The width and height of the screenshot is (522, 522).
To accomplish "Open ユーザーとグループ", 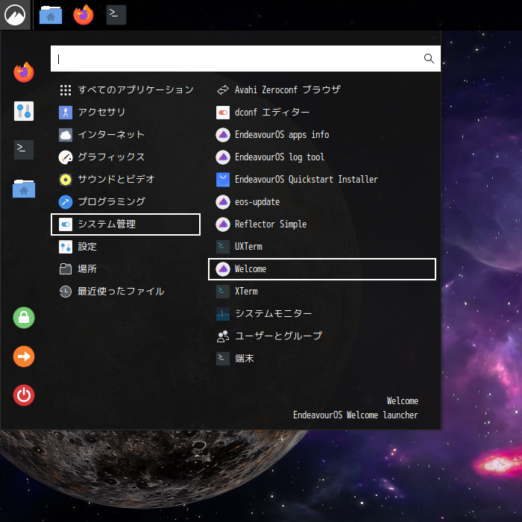I will [322, 336].
